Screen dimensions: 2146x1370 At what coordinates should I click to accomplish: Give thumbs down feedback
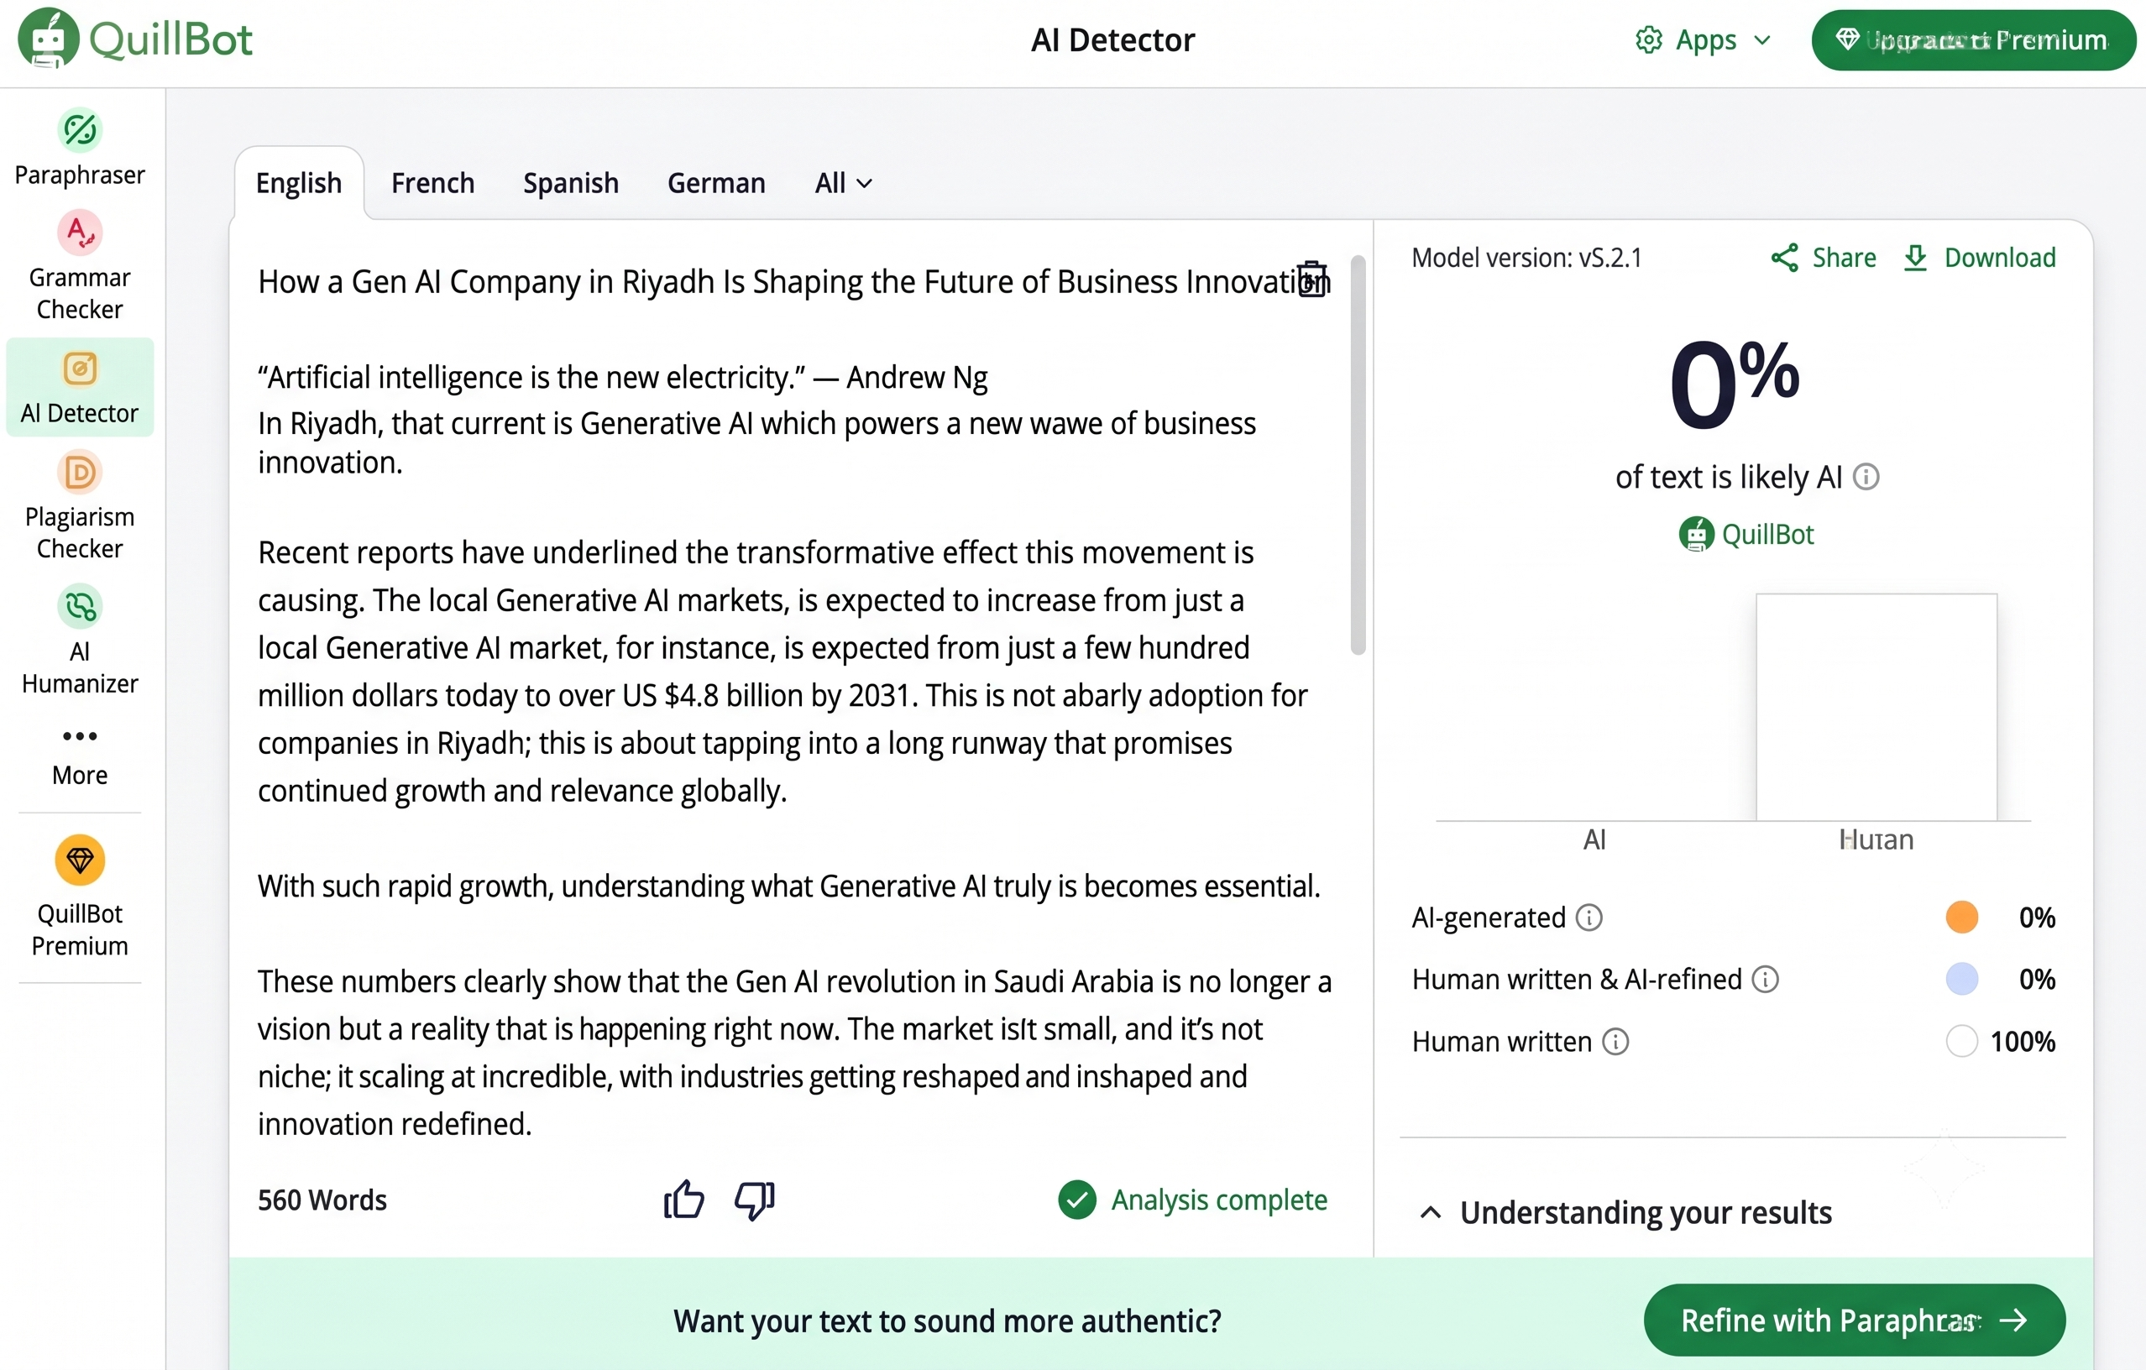[x=755, y=1199]
